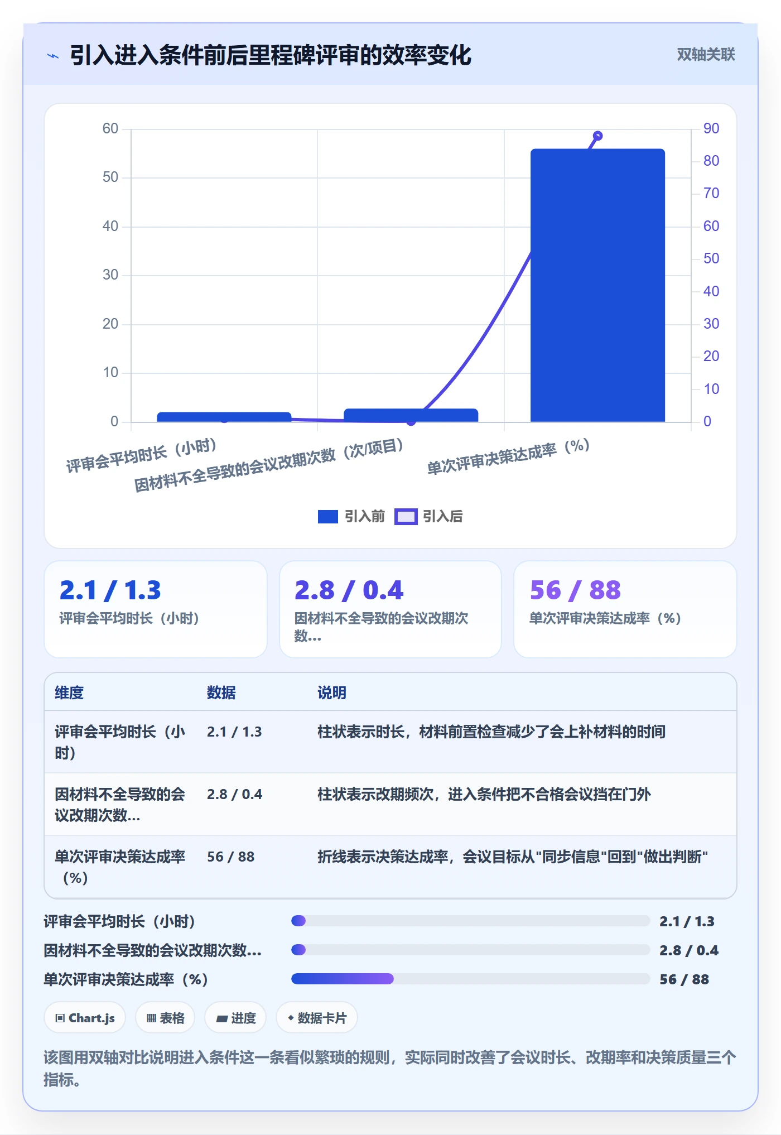781x1135 pixels.
Task: Click the 维度 column header
Action: [x=69, y=692]
